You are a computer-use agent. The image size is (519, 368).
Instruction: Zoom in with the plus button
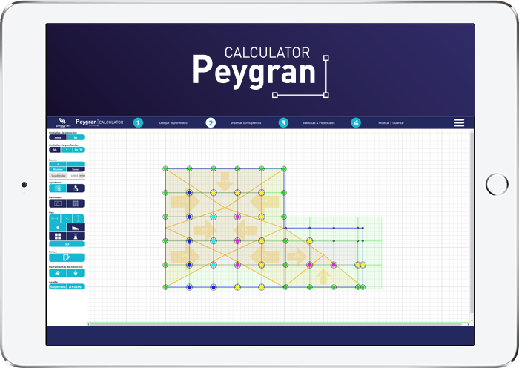58,164
